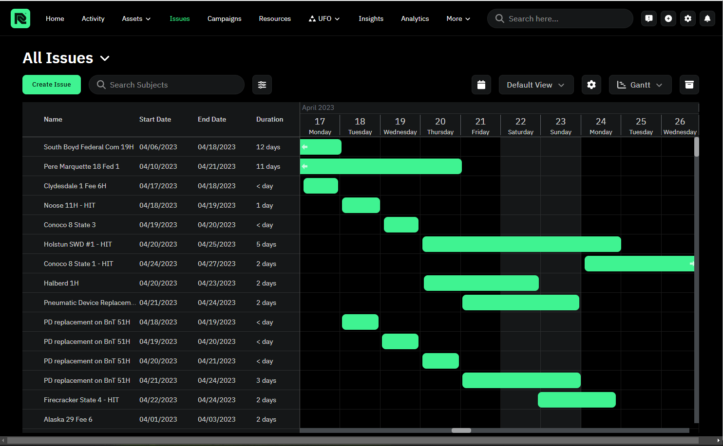This screenshot has width=723, height=446.
Task: Select the Firecracker State 4 - HIT Gantt bar
Action: click(x=577, y=400)
